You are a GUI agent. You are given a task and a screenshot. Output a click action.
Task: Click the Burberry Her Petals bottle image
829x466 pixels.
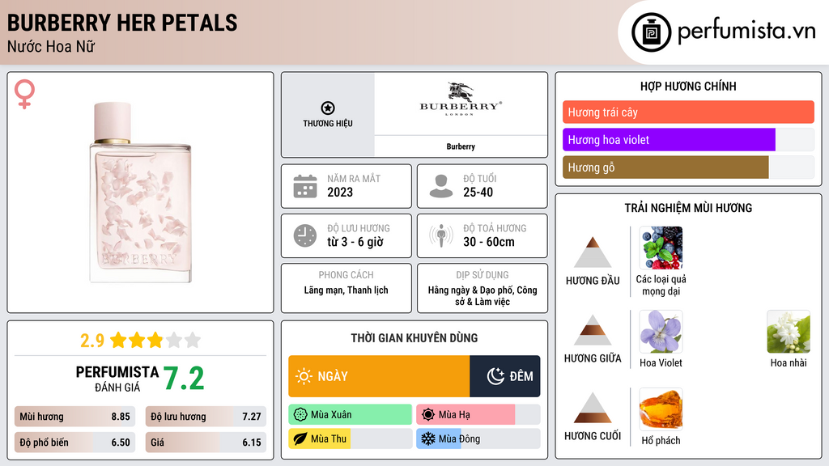(140, 193)
